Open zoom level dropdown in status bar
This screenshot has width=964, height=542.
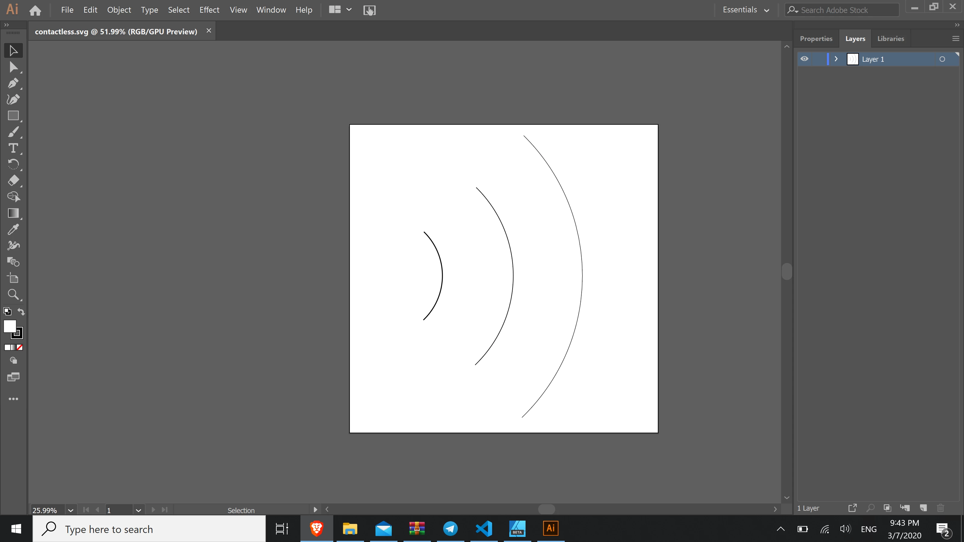point(70,510)
